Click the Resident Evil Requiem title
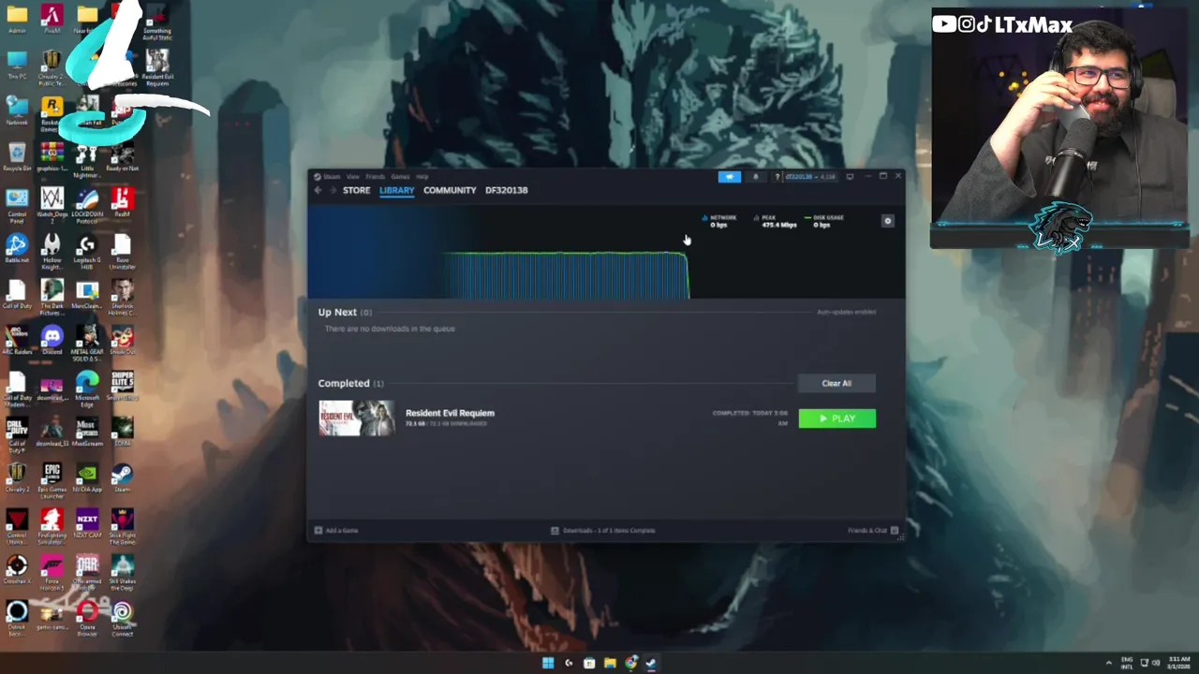 click(x=450, y=413)
